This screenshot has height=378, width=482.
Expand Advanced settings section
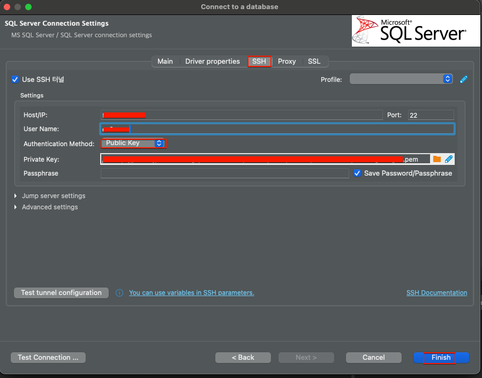coord(49,207)
